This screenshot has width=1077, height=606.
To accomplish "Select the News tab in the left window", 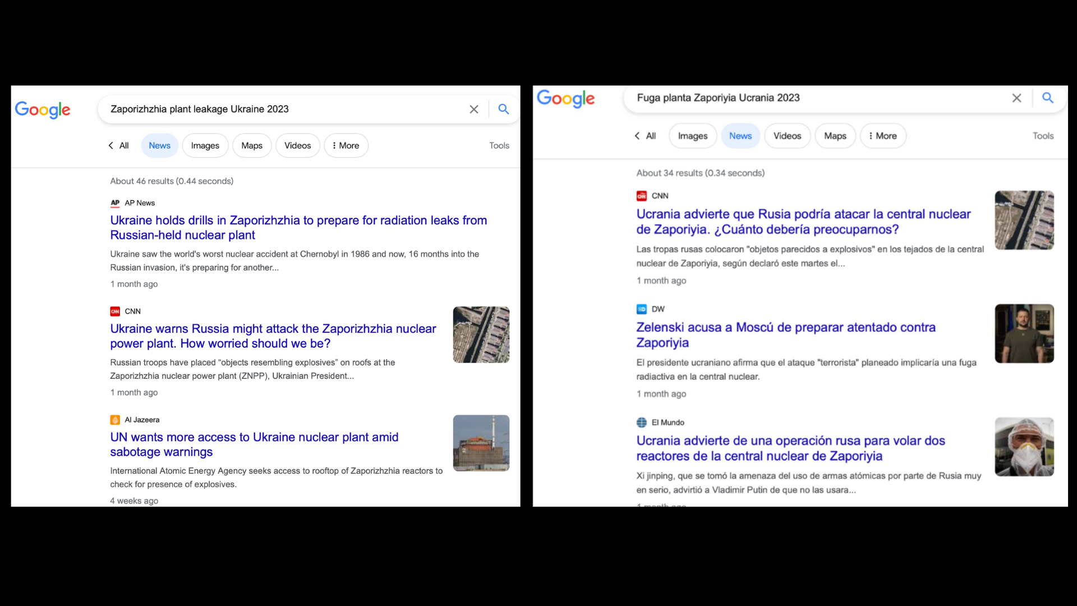I will pos(160,145).
